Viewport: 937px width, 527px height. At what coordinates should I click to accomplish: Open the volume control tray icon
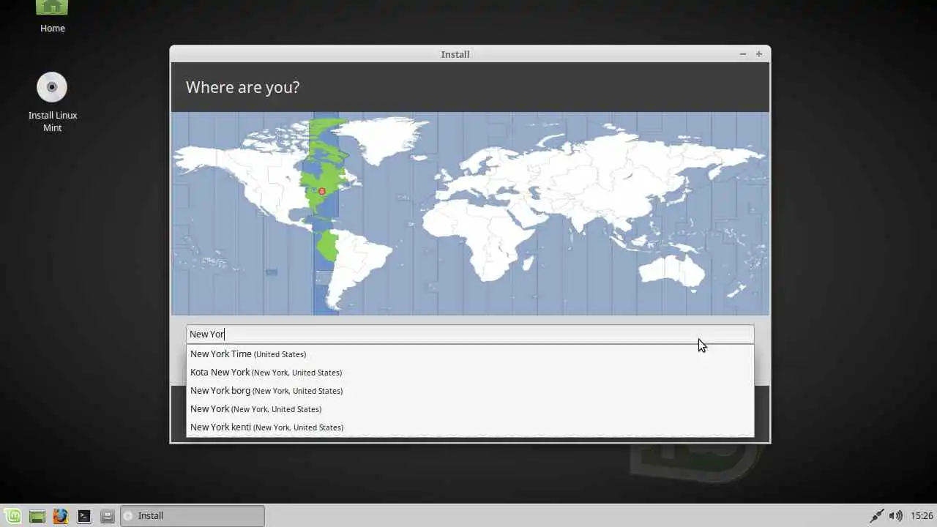pos(895,516)
